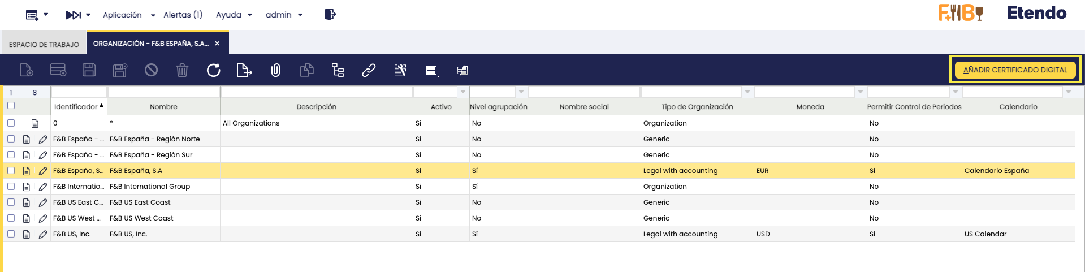Screen dimensions: 1085x272
Task: Toggle the select-all checkbox in grid header
Action: tap(11, 106)
